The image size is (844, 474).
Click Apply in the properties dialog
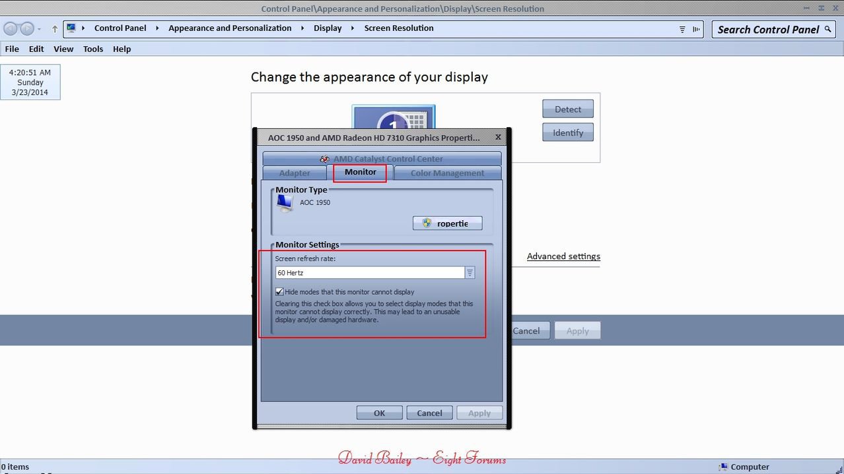(479, 413)
